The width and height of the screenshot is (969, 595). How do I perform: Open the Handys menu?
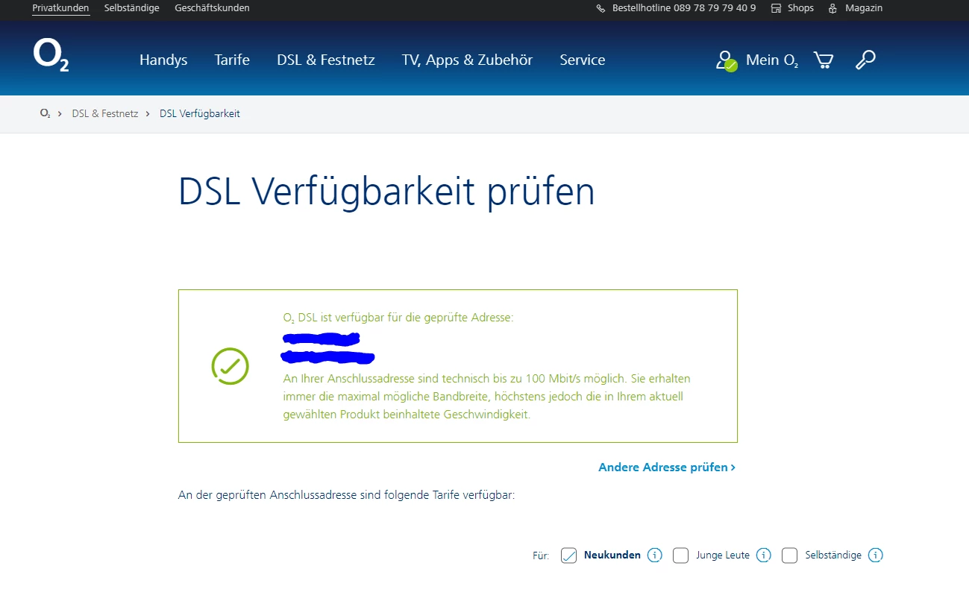[163, 60]
